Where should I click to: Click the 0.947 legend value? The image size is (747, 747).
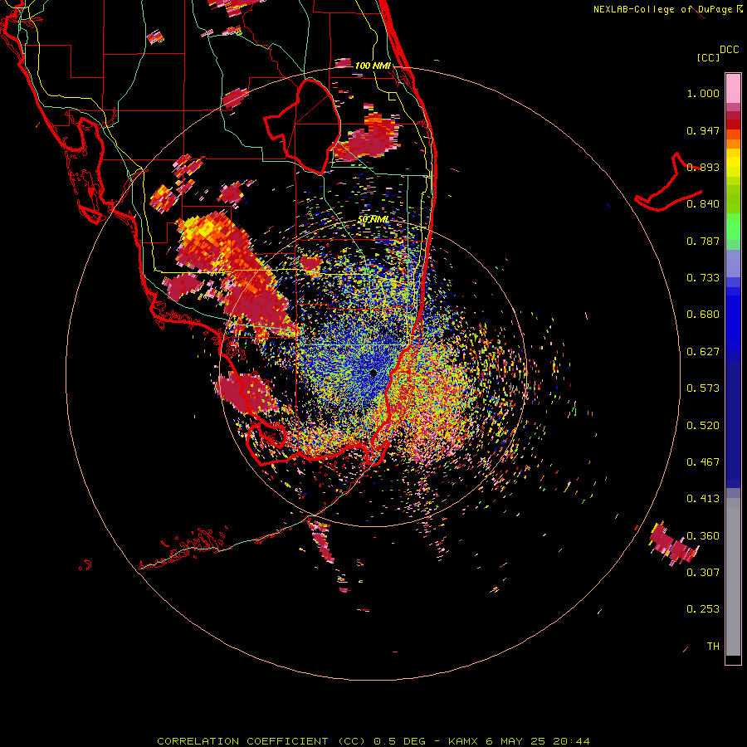pyautogui.click(x=703, y=130)
